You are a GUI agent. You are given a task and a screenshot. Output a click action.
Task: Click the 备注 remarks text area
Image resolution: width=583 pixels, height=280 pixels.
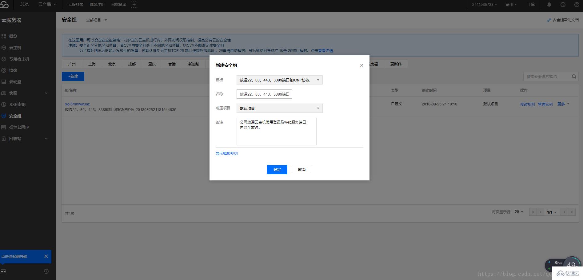[x=277, y=132]
